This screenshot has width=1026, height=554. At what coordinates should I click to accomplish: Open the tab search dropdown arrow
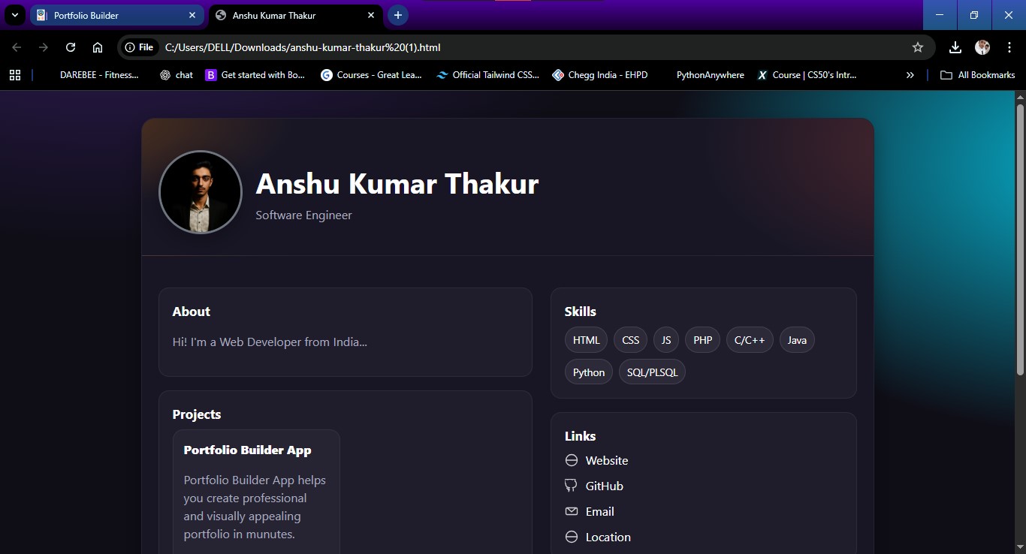coord(14,15)
